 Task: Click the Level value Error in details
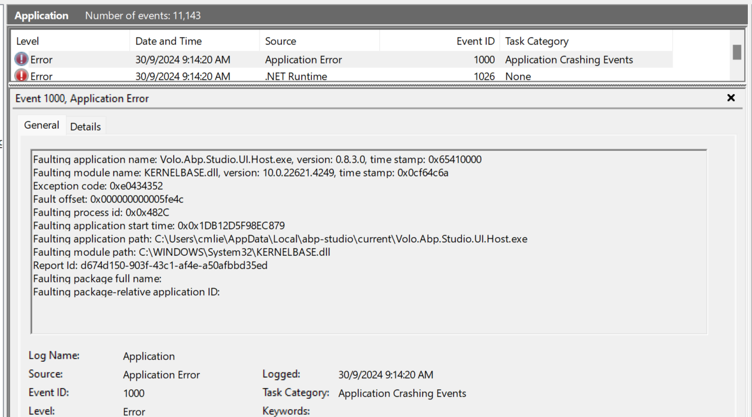point(134,412)
